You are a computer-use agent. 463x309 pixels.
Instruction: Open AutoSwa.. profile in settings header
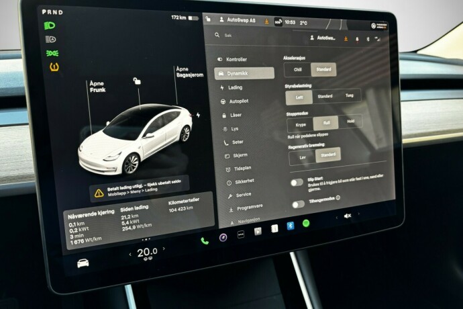tap(323, 38)
